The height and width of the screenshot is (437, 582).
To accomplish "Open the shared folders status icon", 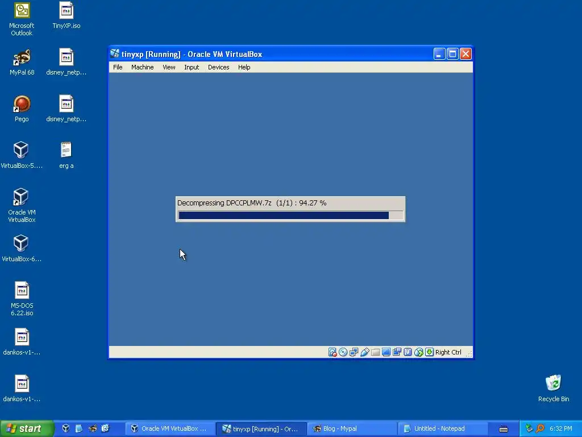I will [x=375, y=352].
